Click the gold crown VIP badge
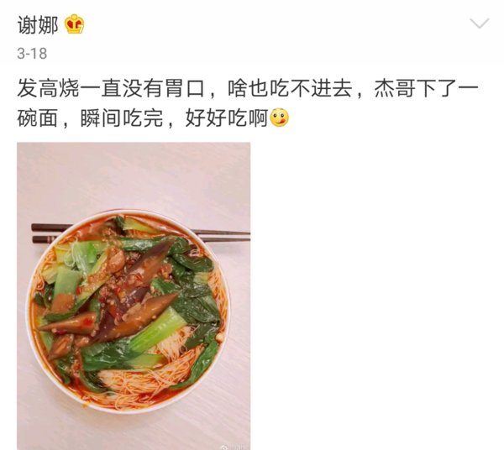The image size is (504, 450). click(75, 24)
